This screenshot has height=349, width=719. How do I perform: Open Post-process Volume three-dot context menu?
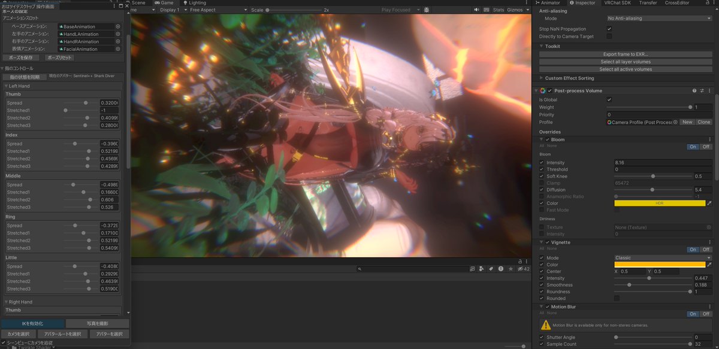coord(709,90)
